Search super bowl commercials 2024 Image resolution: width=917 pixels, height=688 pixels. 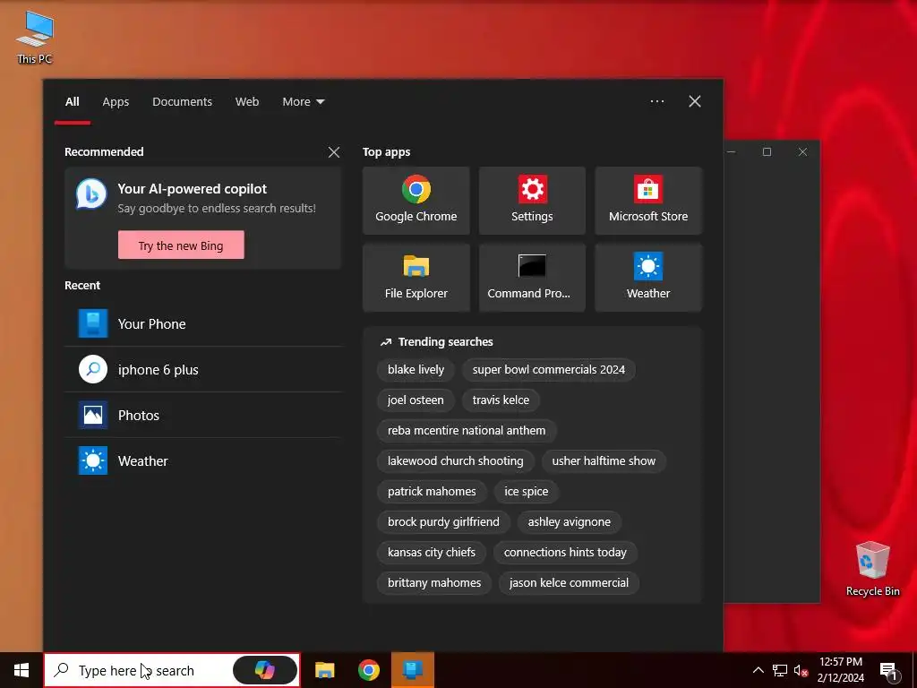click(549, 370)
